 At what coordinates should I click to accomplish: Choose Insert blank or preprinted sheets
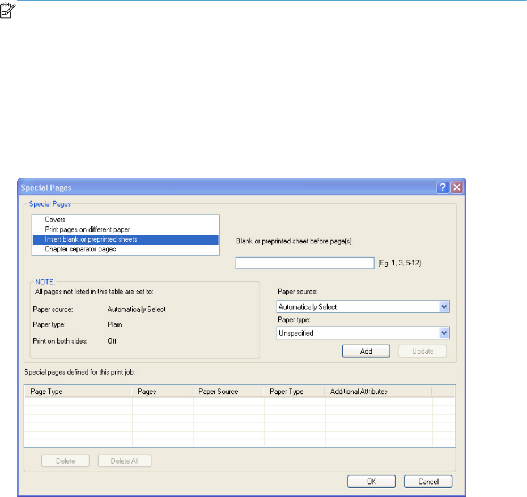(x=91, y=239)
